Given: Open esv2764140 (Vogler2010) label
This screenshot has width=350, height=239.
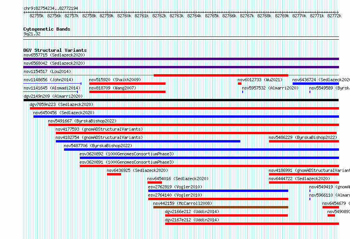Looking at the screenshot, I should coord(175,195).
